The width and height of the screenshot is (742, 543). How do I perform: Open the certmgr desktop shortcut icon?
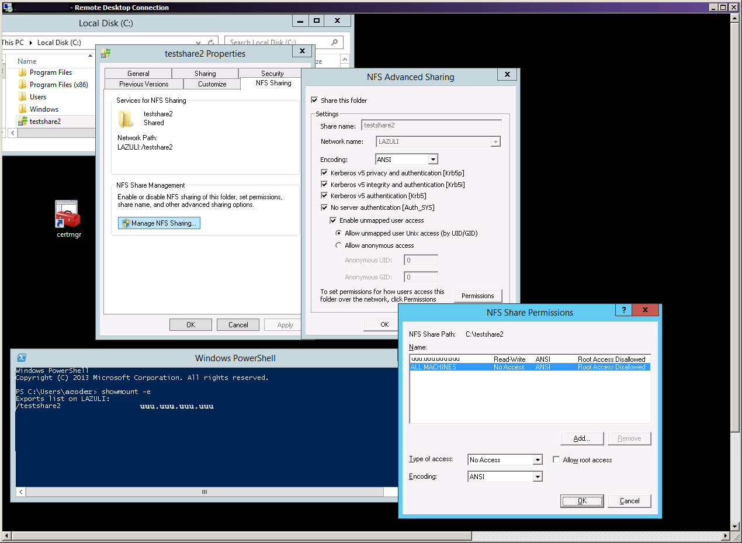click(x=67, y=215)
